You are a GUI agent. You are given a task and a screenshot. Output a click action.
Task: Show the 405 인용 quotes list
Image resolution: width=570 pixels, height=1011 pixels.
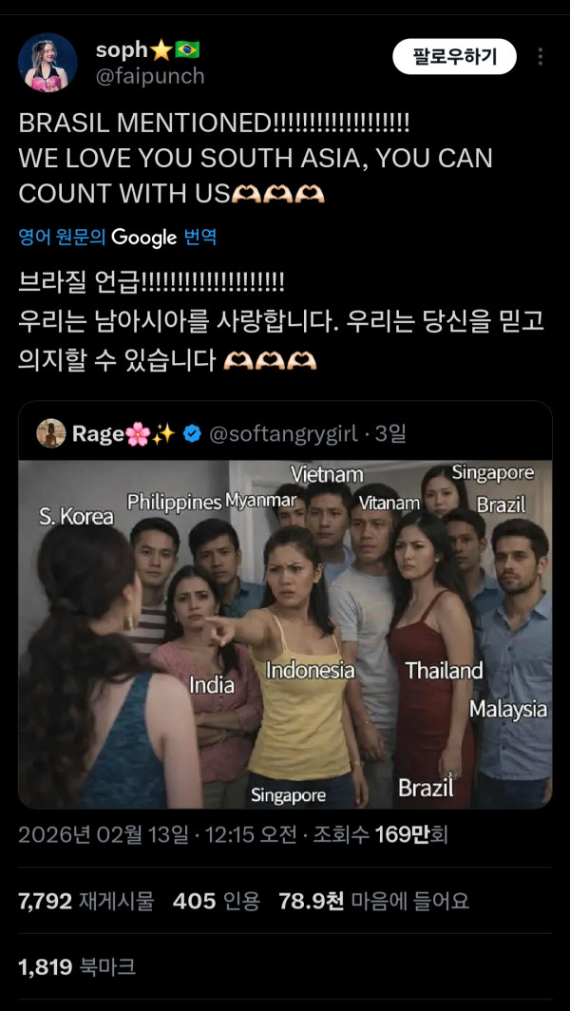[x=216, y=901]
